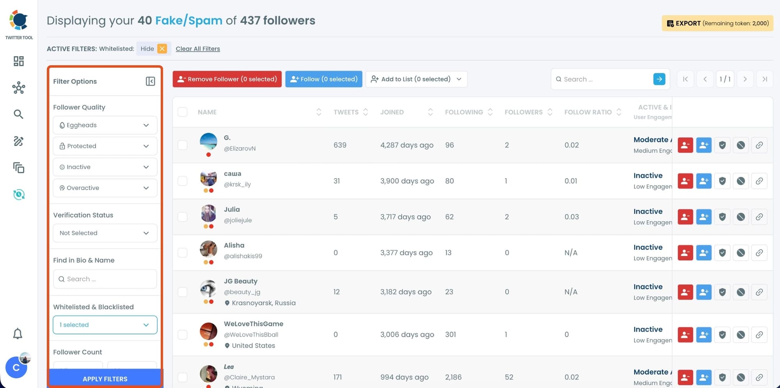This screenshot has height=388, width=780.
Task: Click remove follower icon for @ElizarovN
Action: click(x=685, y=145)
